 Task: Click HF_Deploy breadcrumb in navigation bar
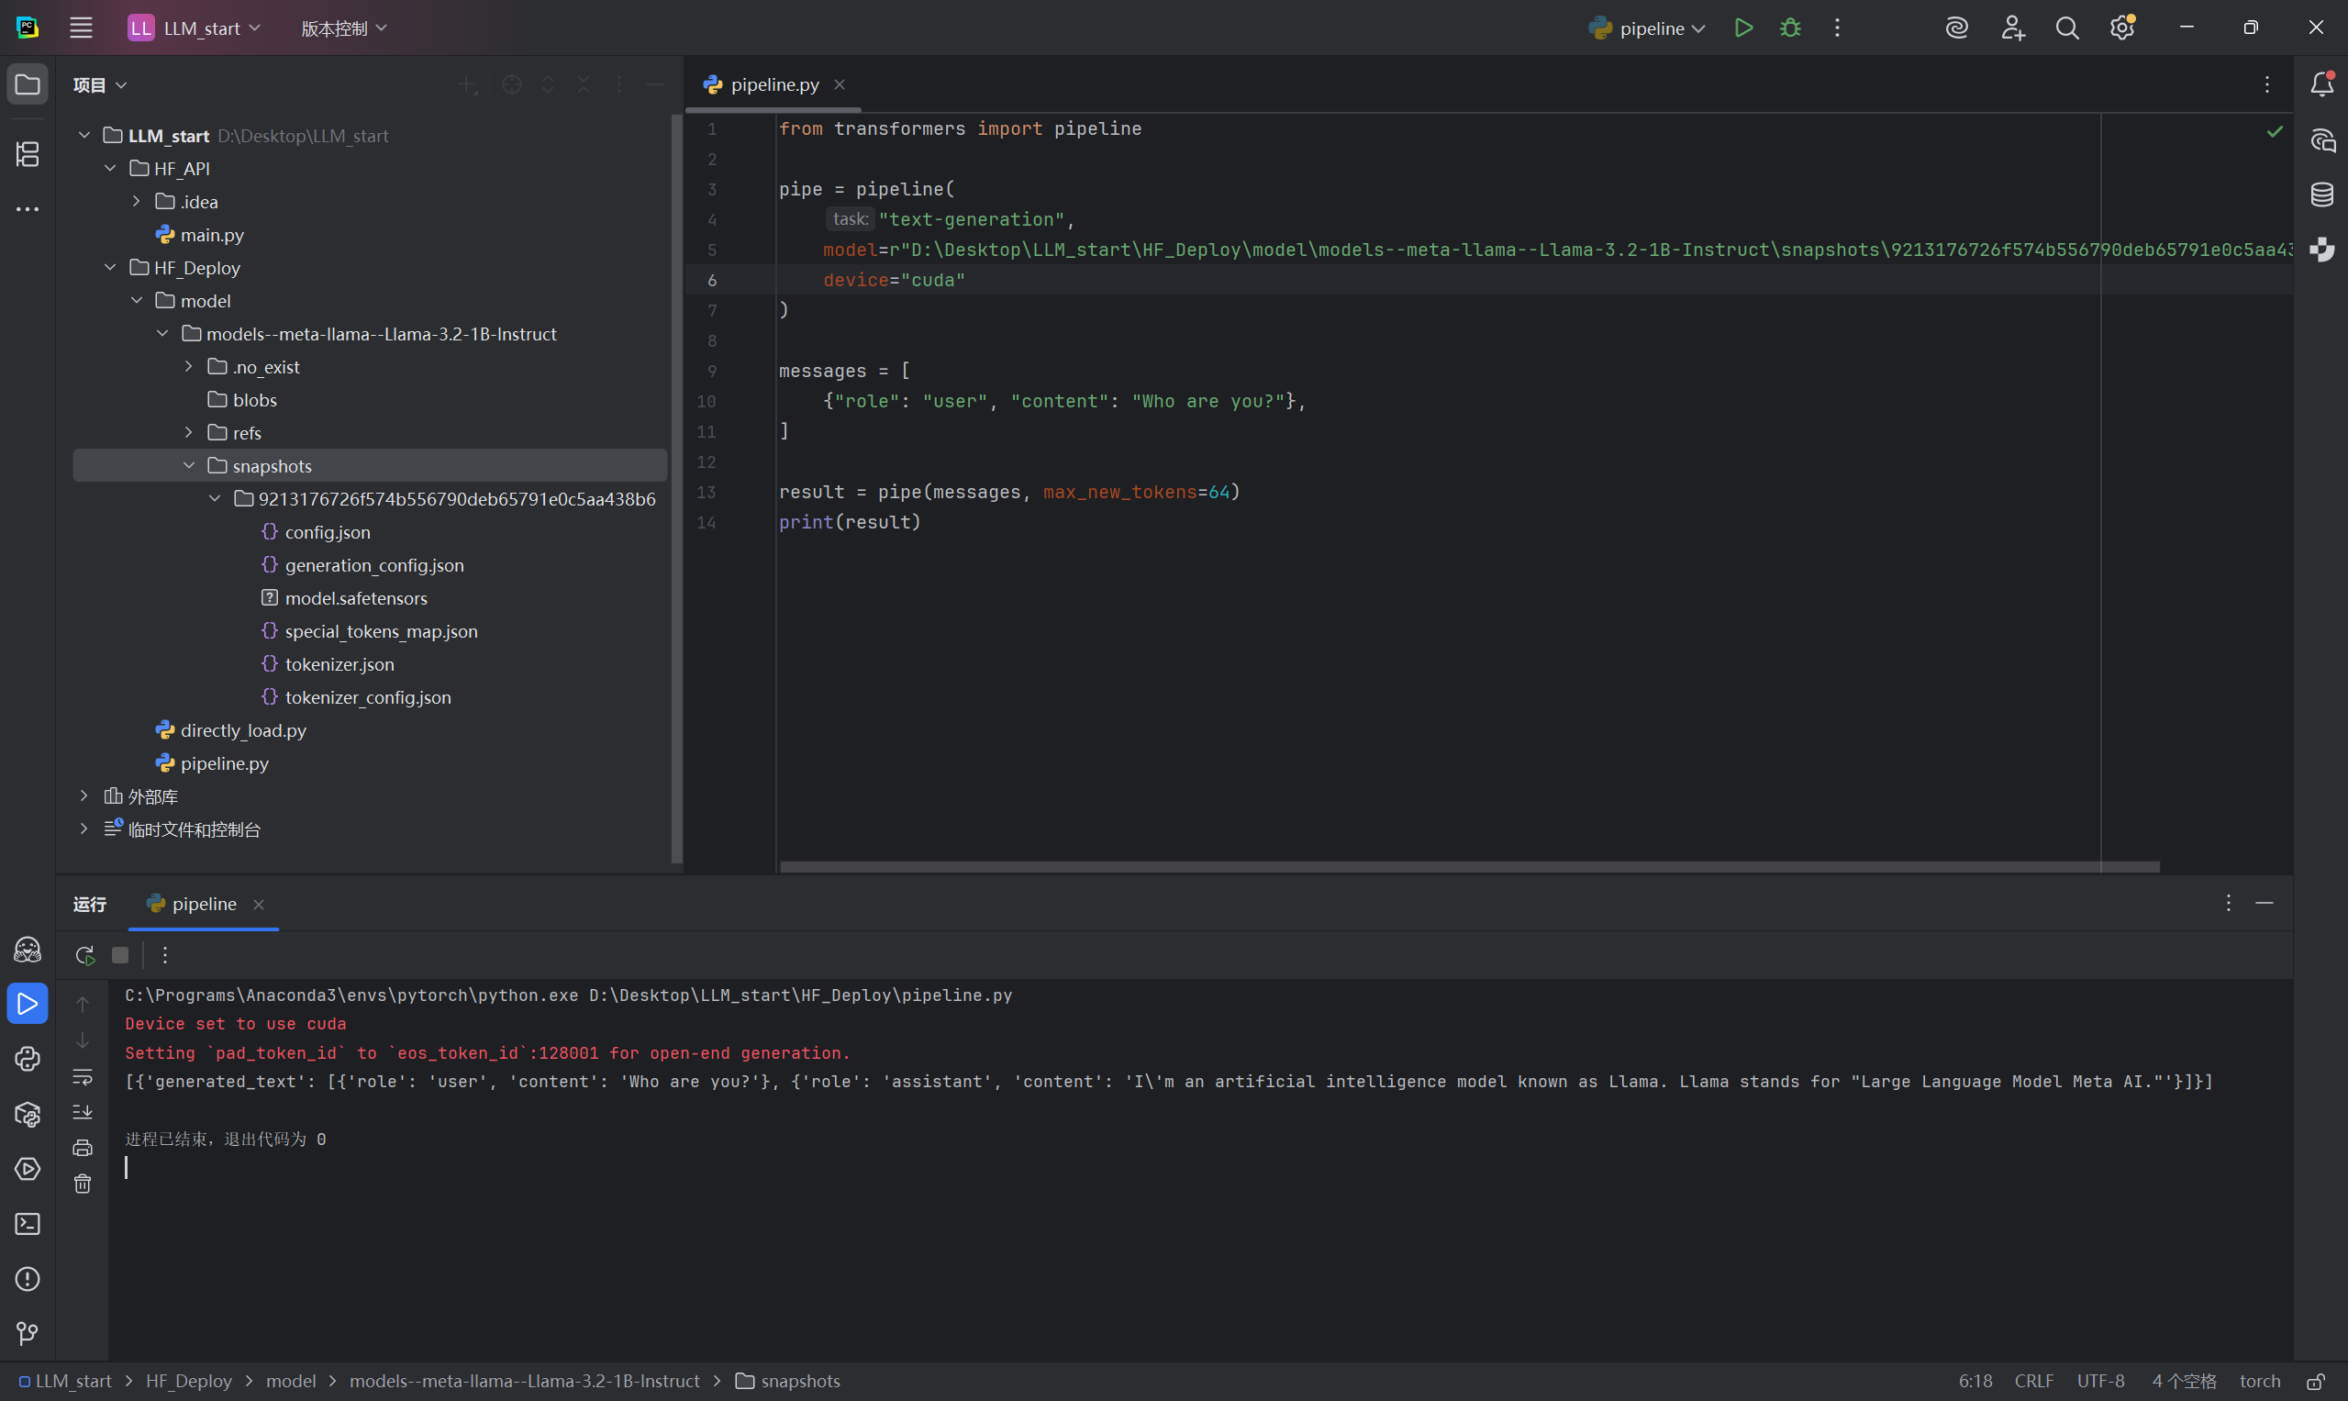pyautogui.click(x=189, y=1381)
